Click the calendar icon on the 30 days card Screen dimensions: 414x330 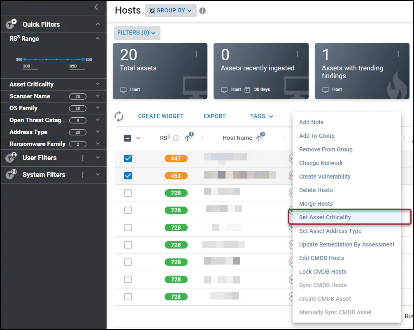(247, 90)
